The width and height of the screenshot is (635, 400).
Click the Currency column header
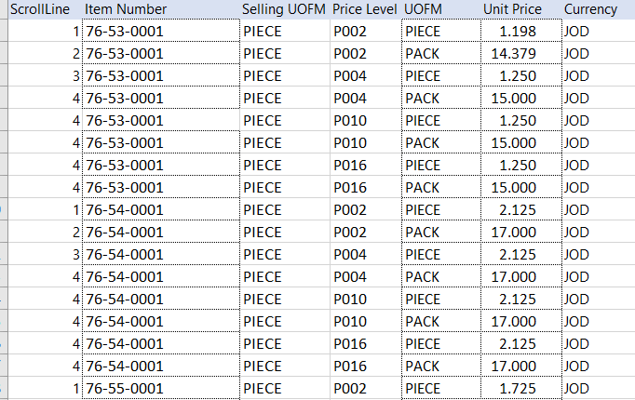click(590, 9)
